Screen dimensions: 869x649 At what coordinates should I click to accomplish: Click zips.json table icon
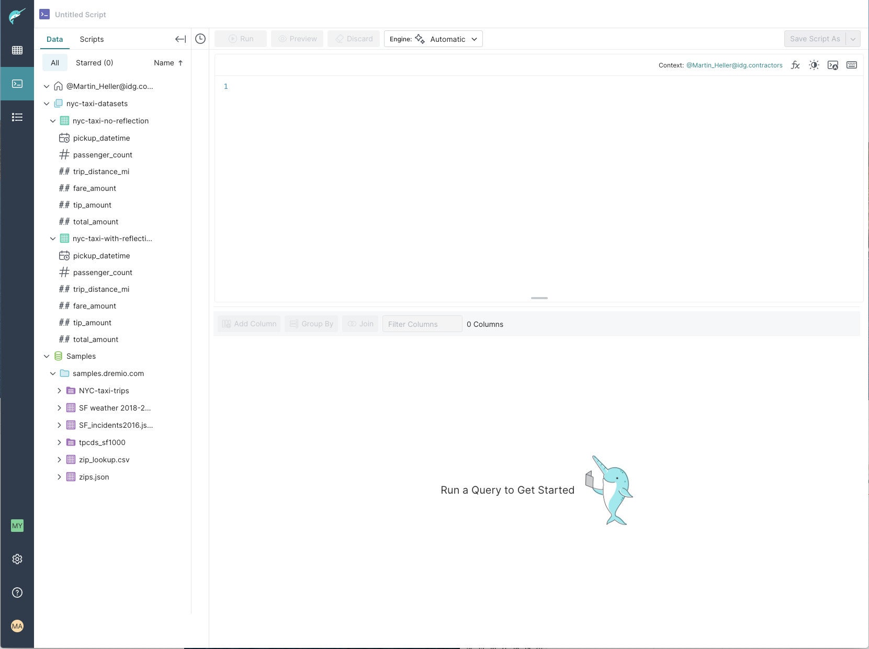click(71, 477)
